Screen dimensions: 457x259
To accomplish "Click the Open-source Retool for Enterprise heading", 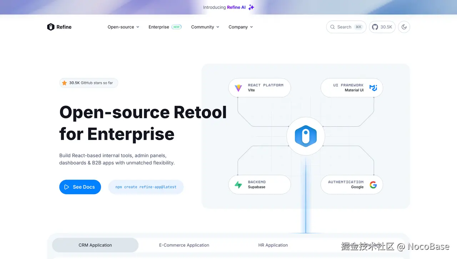I will [143, 123].
